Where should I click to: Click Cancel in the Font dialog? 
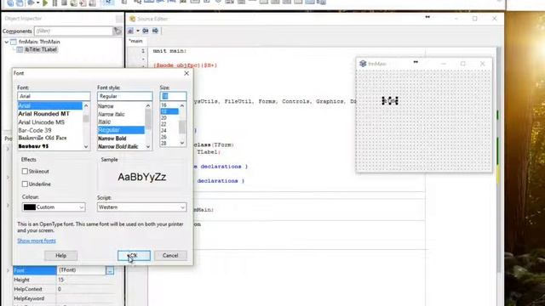point(170,256)
